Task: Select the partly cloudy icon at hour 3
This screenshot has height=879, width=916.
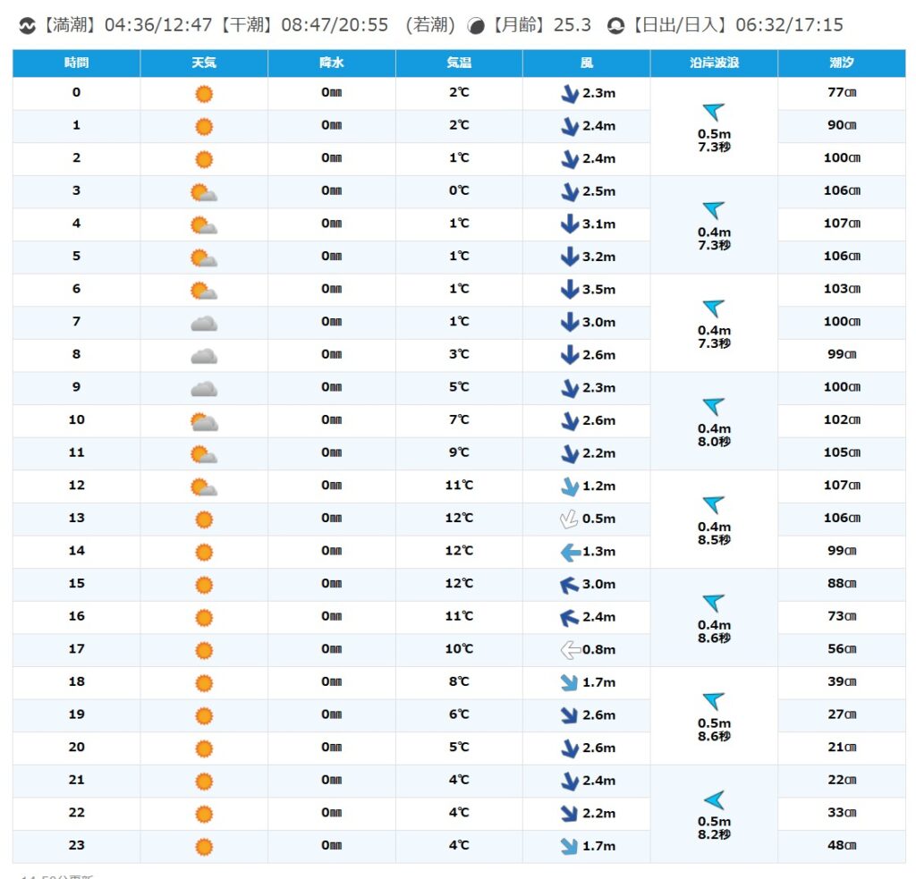Action: 204,192
